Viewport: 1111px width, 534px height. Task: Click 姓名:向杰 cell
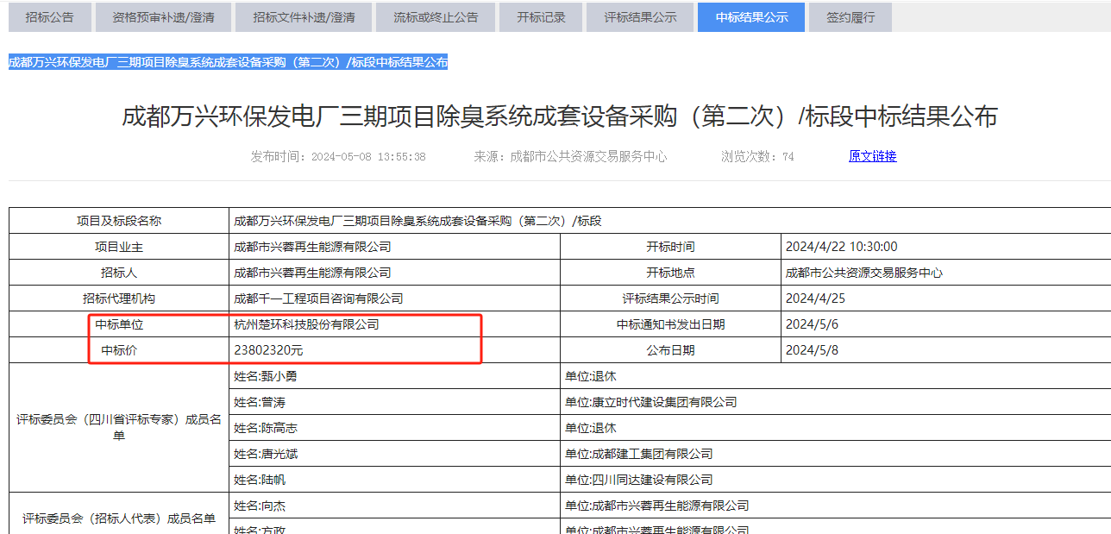394,506
